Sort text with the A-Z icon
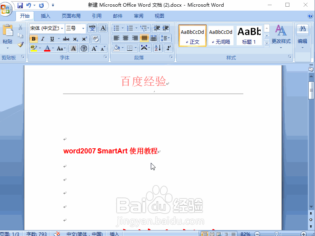 158,48
